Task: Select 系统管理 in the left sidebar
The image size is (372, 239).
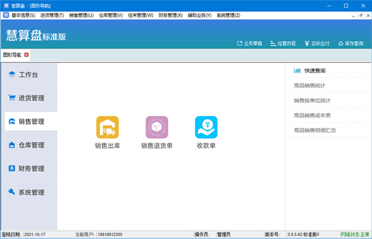Action: (x=29, y=192)
